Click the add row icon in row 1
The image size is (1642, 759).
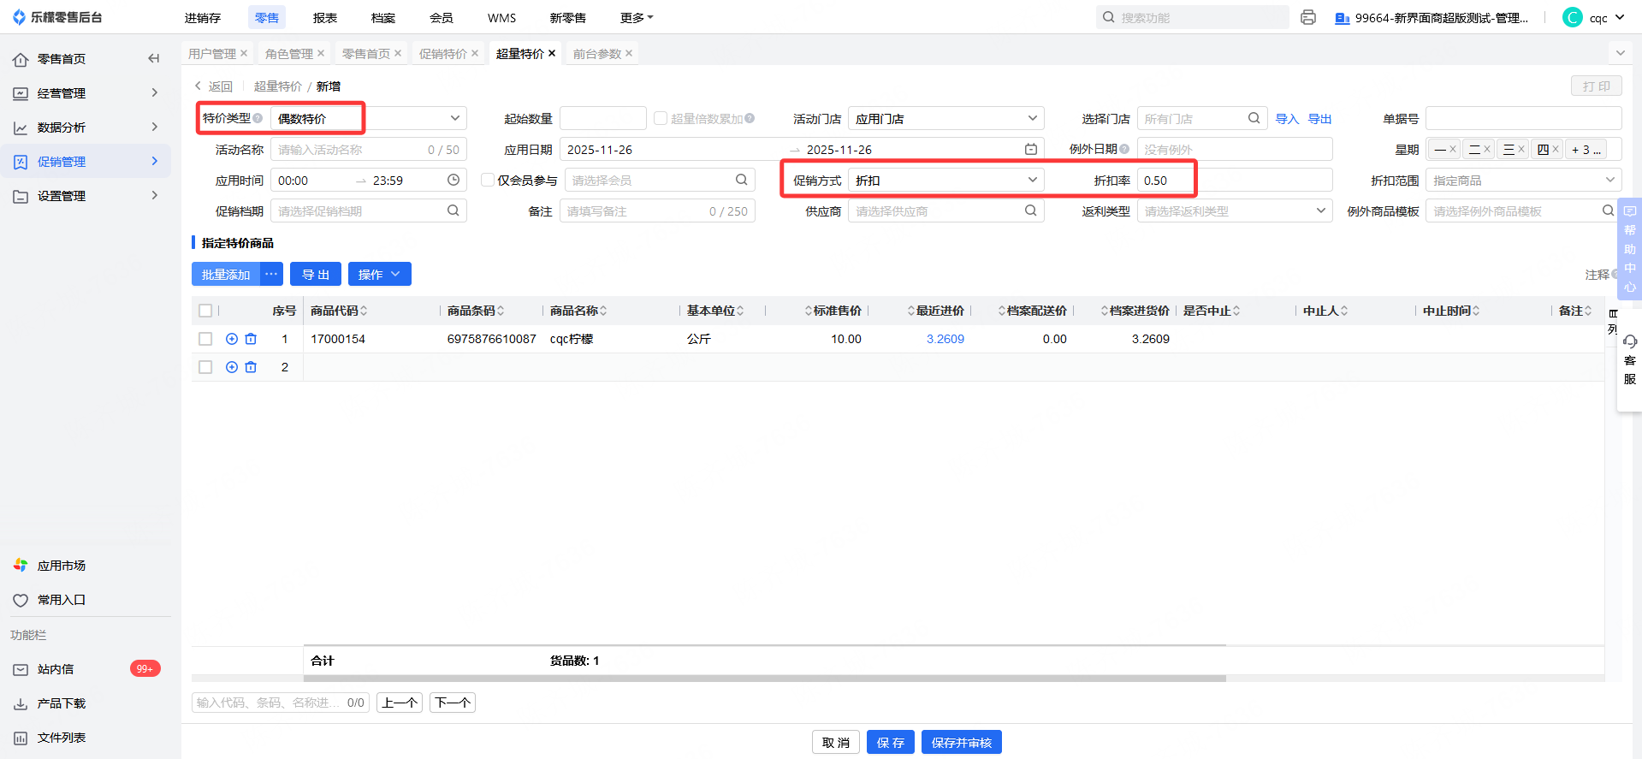pos(231,339)
